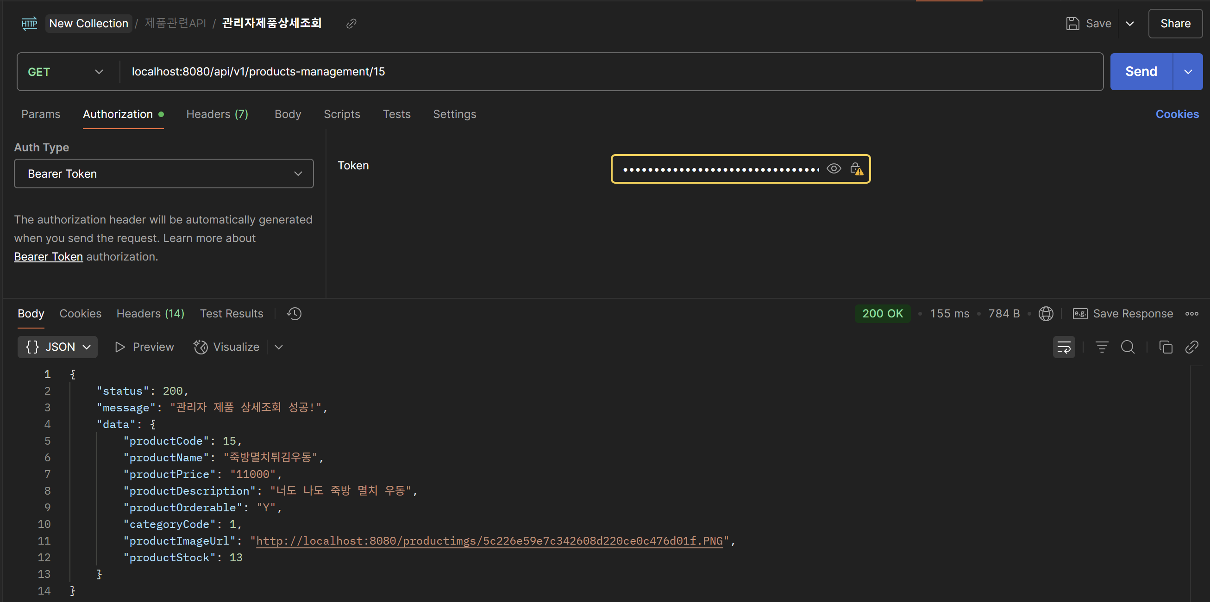Expand the Bearer Token auth type dropdown
This screenshot has width=1210, height=602.
(x=163, y=174)
